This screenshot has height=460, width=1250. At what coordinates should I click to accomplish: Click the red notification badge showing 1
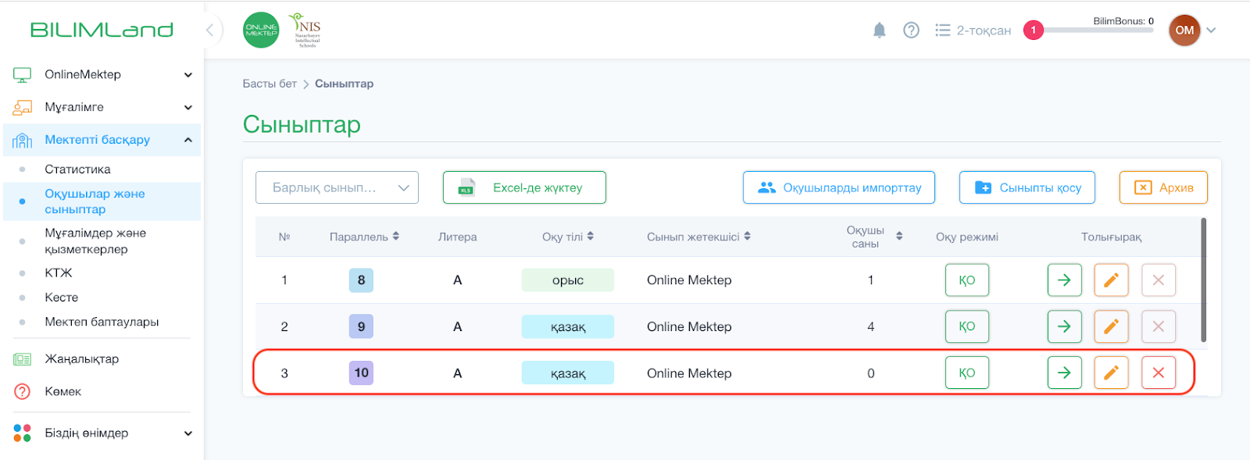[1033, 30]
